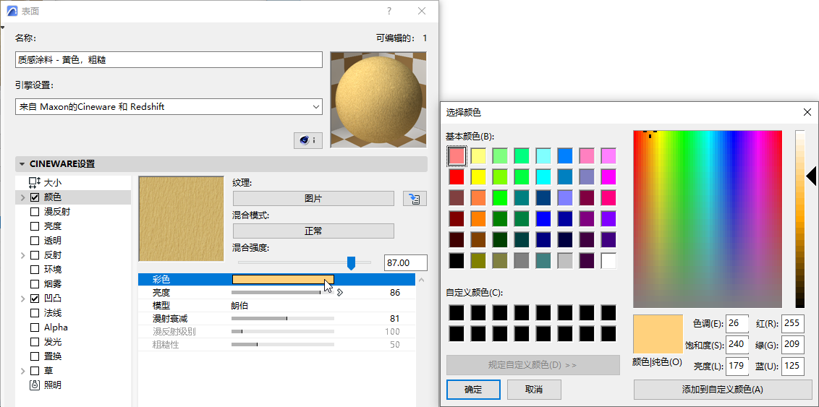The height and width of the screenshot is (407, 819).
Task: Enable the 法线 checkbox
Action: coord(35,313)
